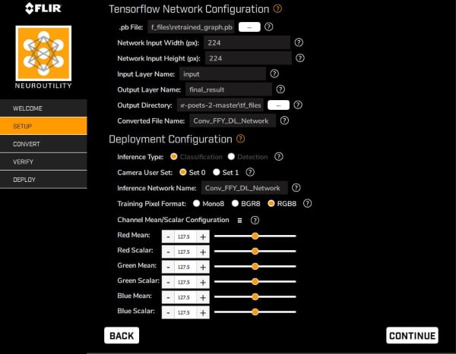The height and width of the screenshot is (354, 456).
Task: Open the Channel Mean/Scalar Configuration list menu
Action: point(239,221)
